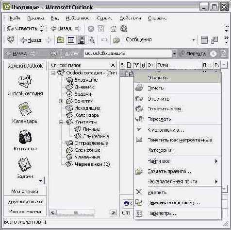Open the Правка menu
The image size is (231, 230).
pos(35,18)
